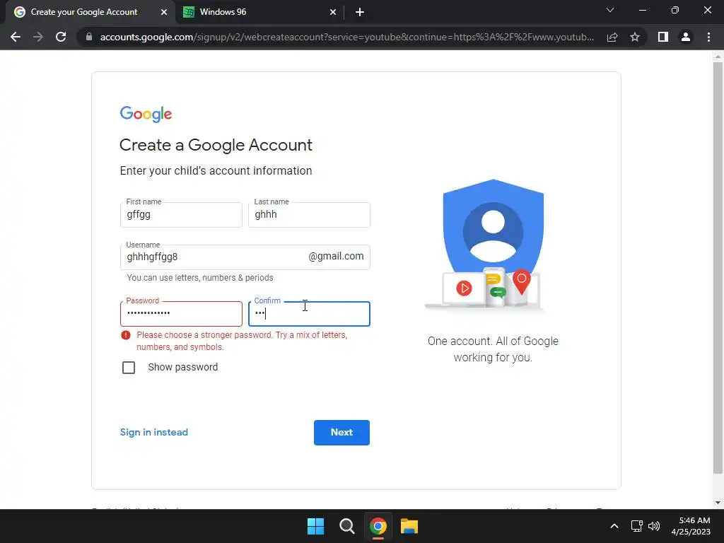
Task: Focus the Confirm password field
Action: (309, 313)
